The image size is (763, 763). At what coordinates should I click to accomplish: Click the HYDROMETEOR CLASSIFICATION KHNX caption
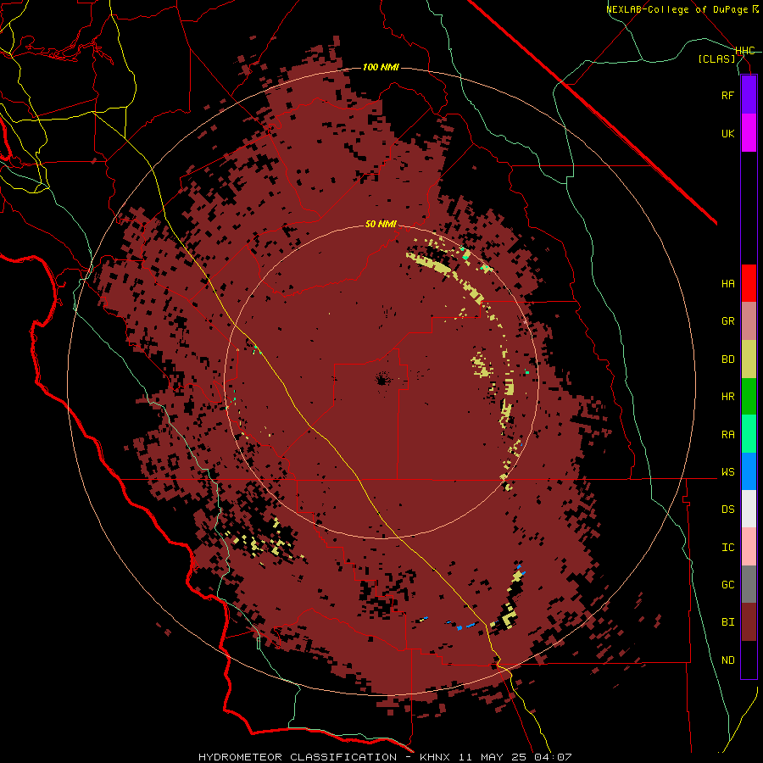pyautogui.click(x=385, y=757)
